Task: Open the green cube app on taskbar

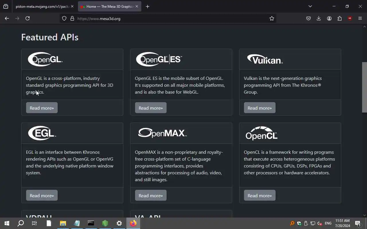Action: (105, 223)
